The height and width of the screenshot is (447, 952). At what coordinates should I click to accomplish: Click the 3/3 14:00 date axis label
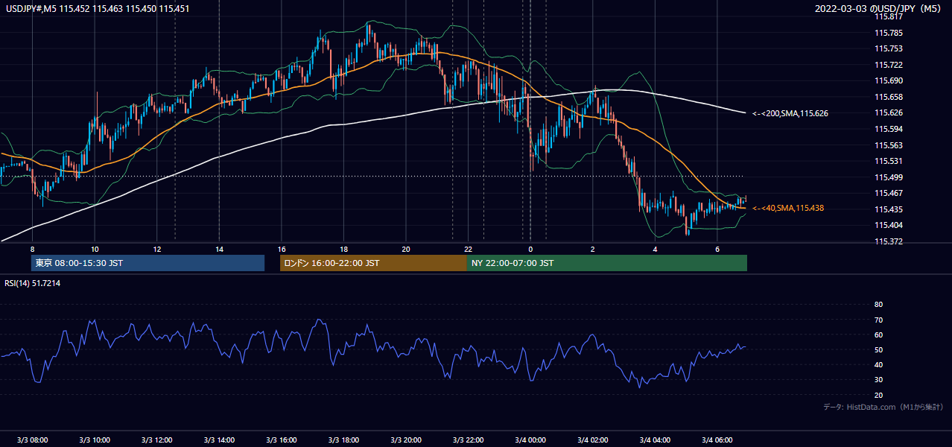(x=219, y=440)
